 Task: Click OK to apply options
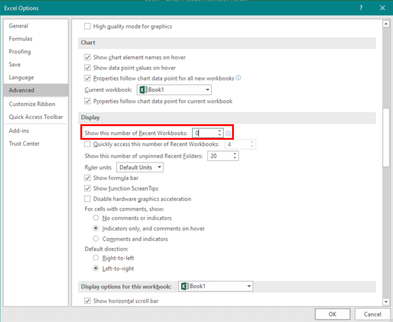pos(333,314)
